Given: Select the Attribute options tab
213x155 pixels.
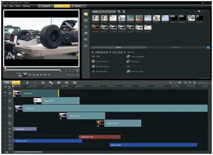Looking at the screenshot, I should coord(175,47).
